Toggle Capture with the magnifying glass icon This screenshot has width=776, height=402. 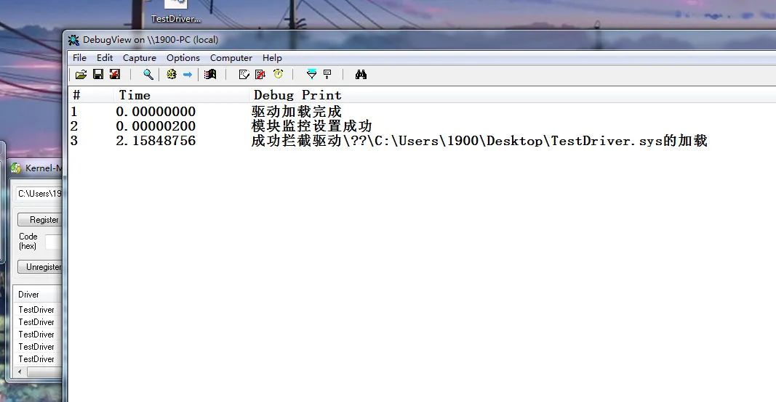click(148, 75)
